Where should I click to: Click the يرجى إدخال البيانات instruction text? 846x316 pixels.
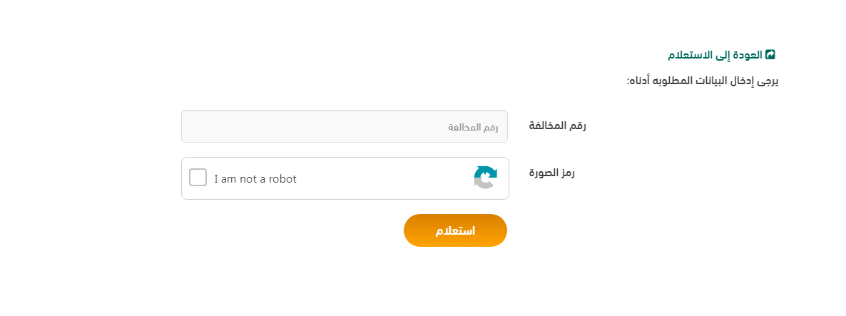tap(702, 81)
